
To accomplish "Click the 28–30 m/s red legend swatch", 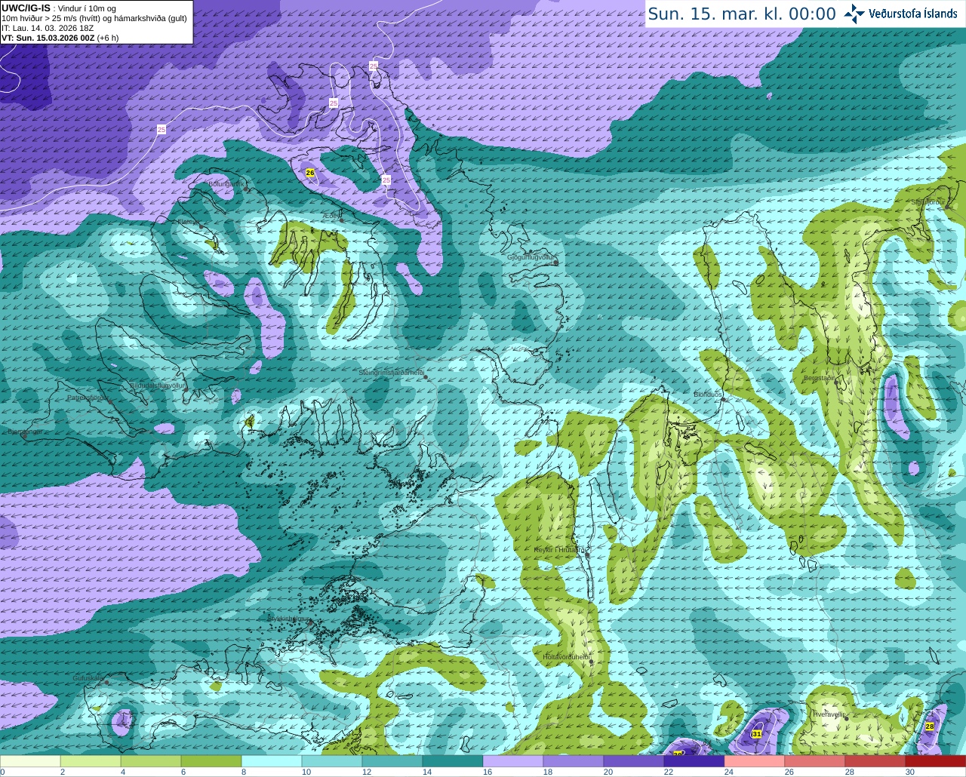I will point(875,761).
